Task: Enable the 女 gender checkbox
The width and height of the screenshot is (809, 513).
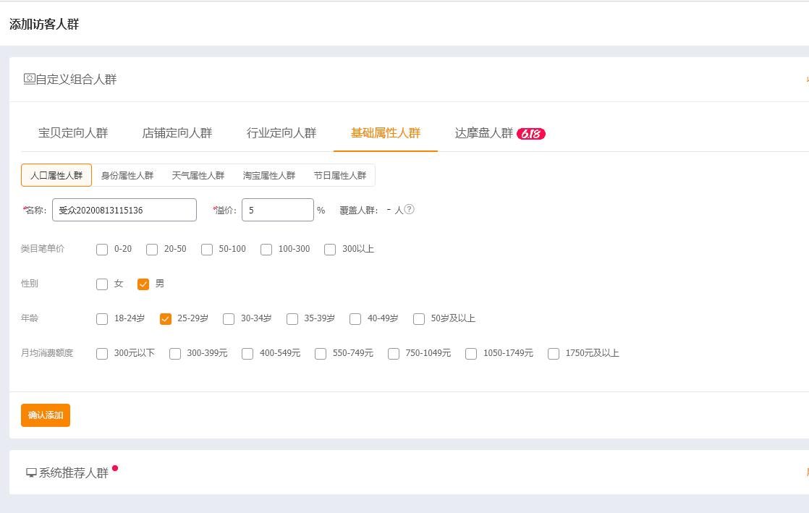Action: (x=102, y=284)
